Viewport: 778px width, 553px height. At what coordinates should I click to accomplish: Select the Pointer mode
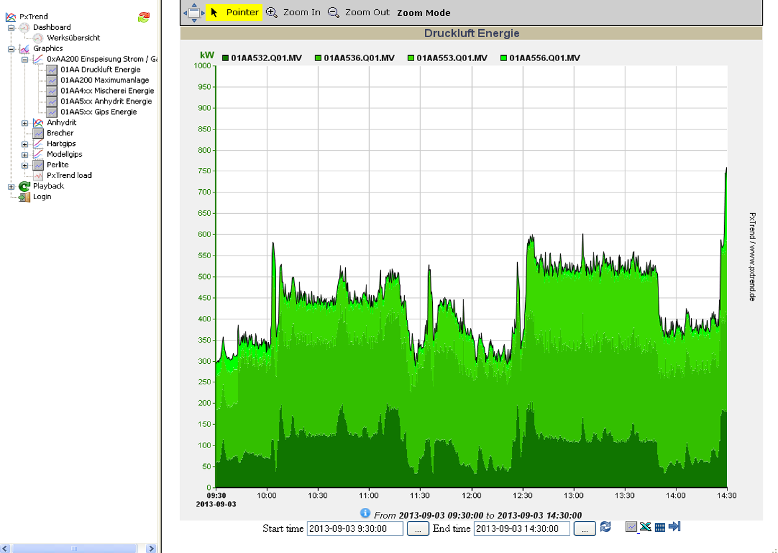point(234,12)
